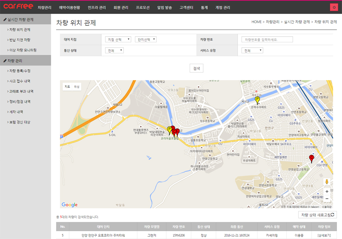The height and width of the screenshot is (239, 342).
Task: Click 차량관리 in the breadcrumb
Action: [x=273, y=22]
